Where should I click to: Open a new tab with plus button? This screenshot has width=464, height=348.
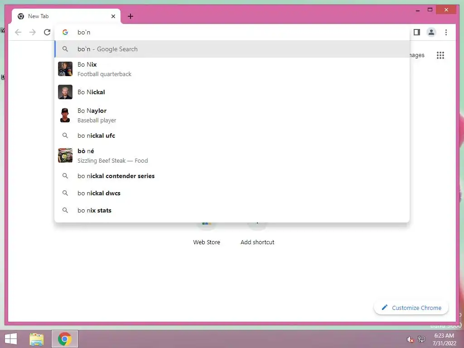[x=130, y=16]
